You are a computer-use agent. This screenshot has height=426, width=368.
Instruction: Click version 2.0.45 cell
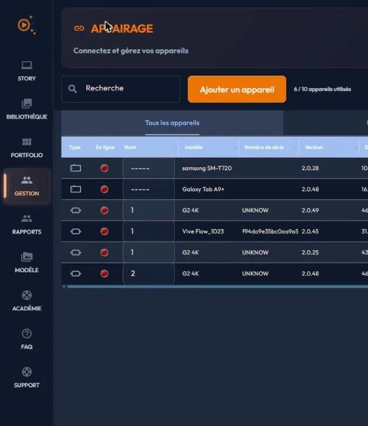(x=310, y=231)
